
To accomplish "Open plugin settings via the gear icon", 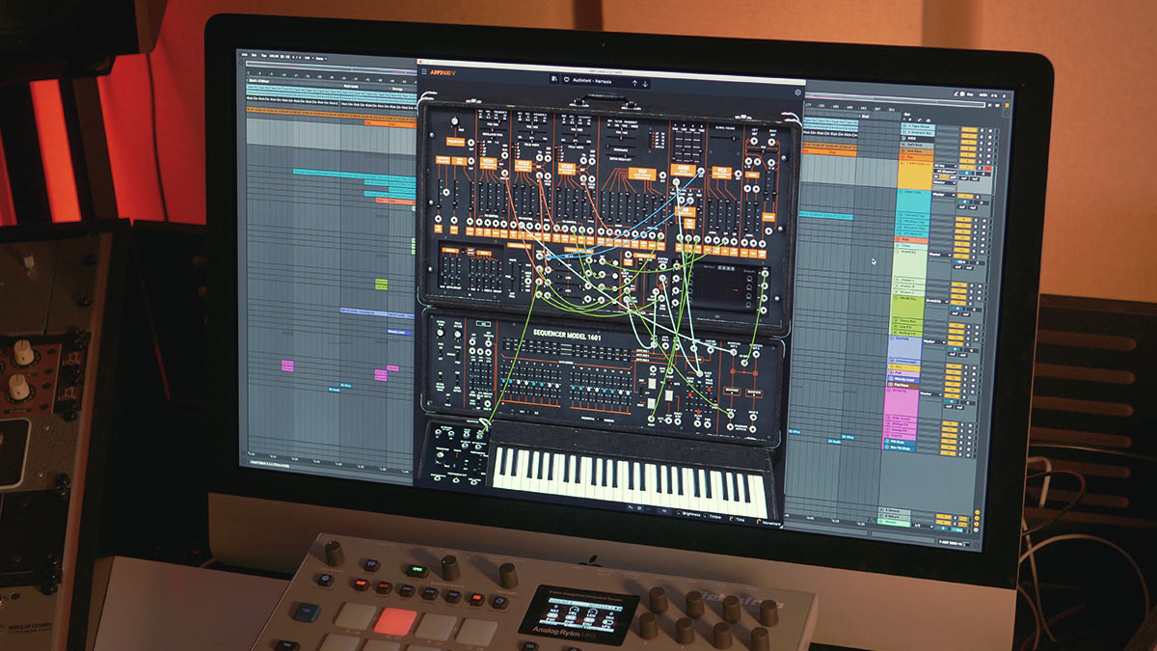I will pos(797,93).
